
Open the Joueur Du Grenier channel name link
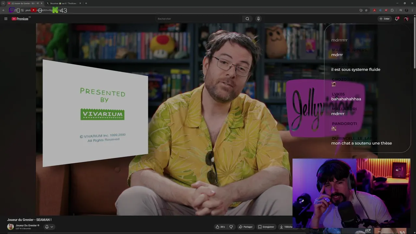[26, 225]
